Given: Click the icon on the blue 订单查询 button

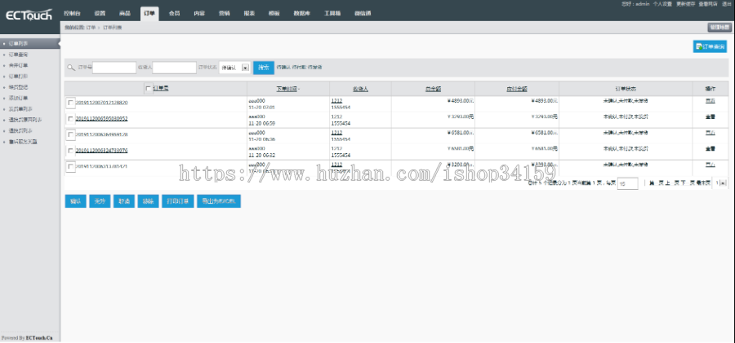Looking at the screenshot, I should pos(699,46).
